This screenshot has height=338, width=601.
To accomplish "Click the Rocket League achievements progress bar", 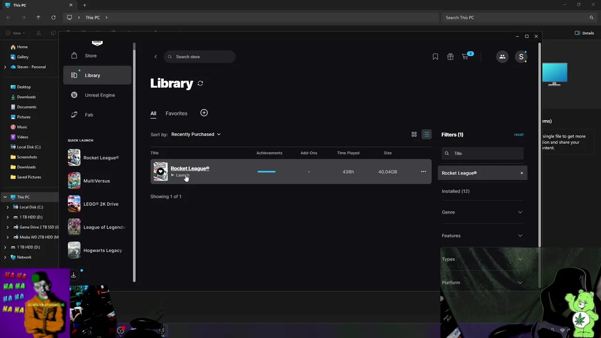I will pyautogui.click(x=266, y=172).
